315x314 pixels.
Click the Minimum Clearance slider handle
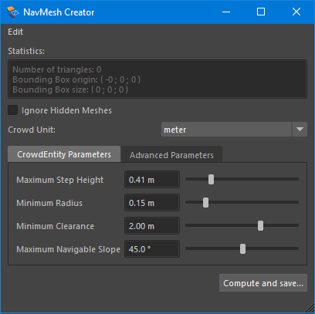pos(260,225)
